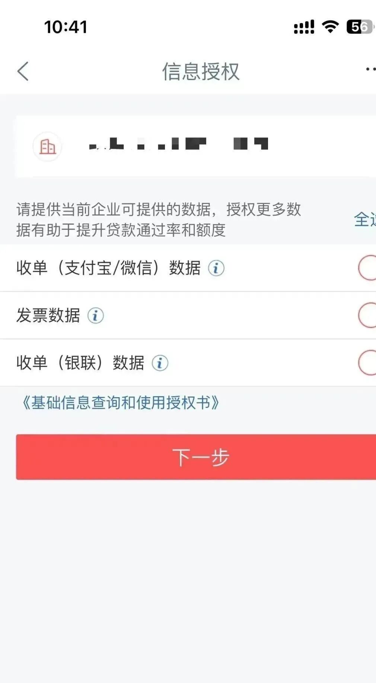The width and height of the screenshot is (376, 683).
Task: Tap the cellular signal bars icon
Action: 304,27
